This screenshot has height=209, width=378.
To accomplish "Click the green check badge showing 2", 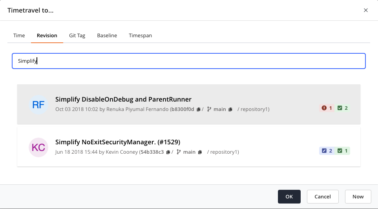I will [343, 108].
